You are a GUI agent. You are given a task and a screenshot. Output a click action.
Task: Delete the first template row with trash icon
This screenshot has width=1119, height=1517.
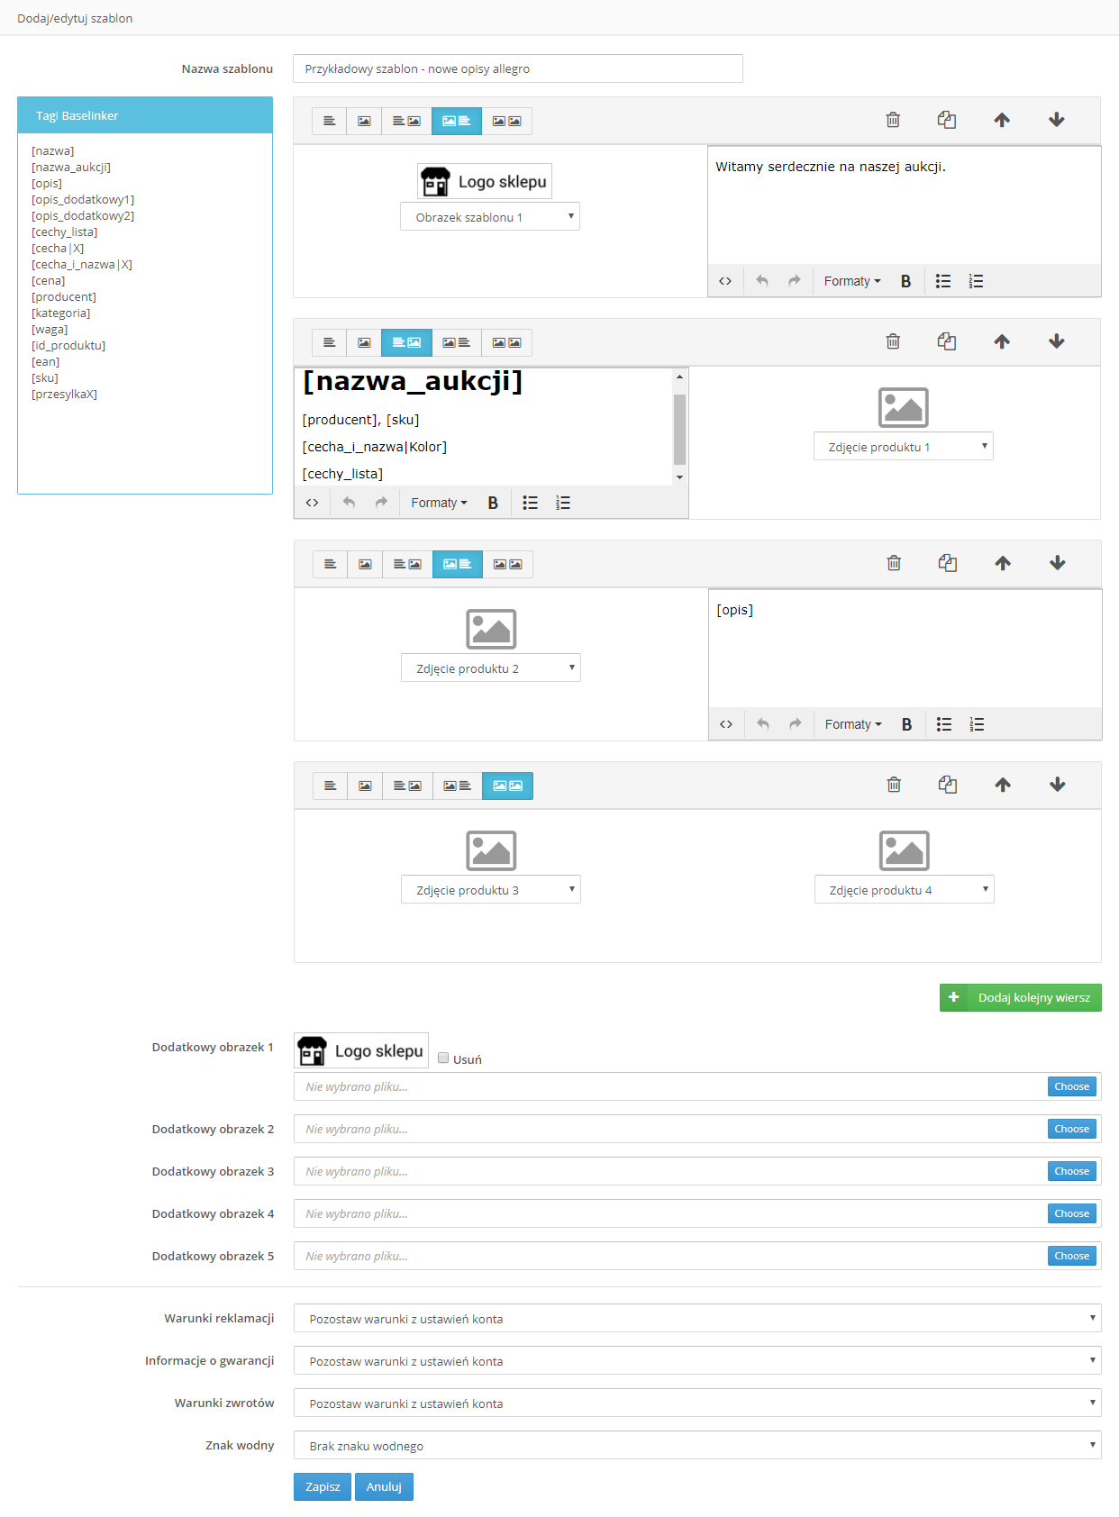coord(893,120)
